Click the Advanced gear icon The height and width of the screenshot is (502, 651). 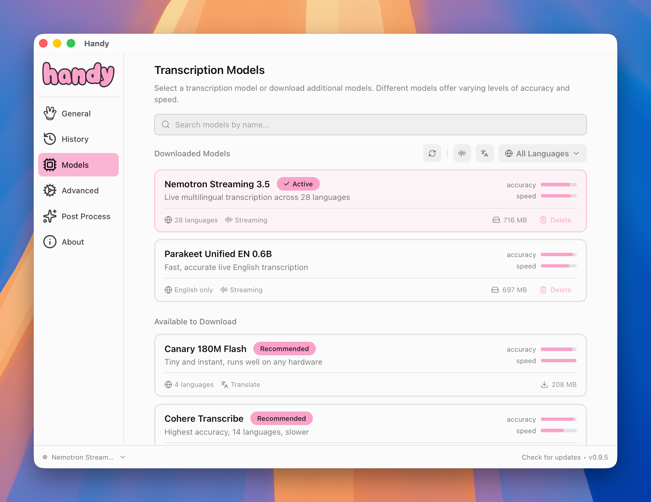50,191
